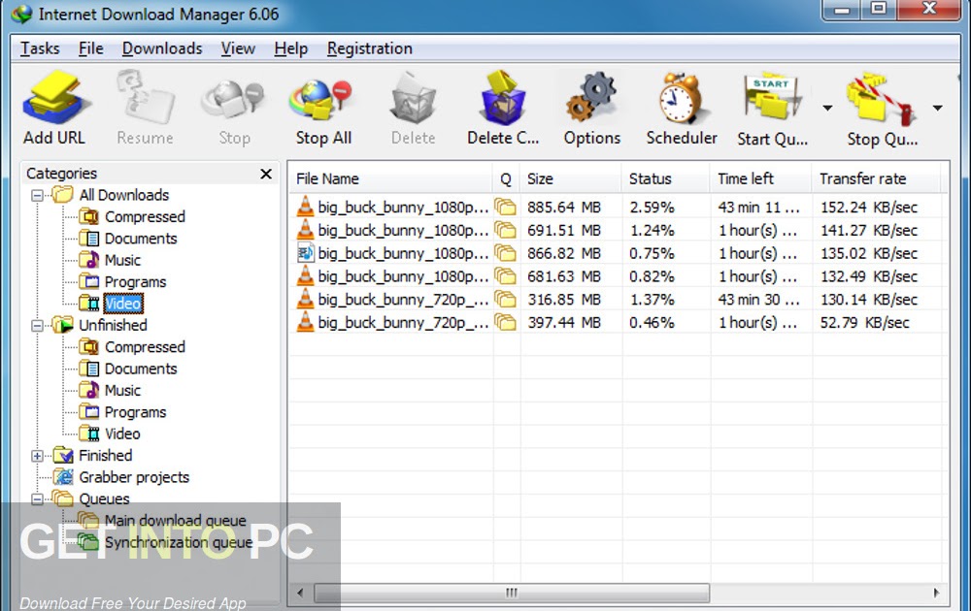Select Synchronization queue
971x611 pixels.
pos(179,542)
